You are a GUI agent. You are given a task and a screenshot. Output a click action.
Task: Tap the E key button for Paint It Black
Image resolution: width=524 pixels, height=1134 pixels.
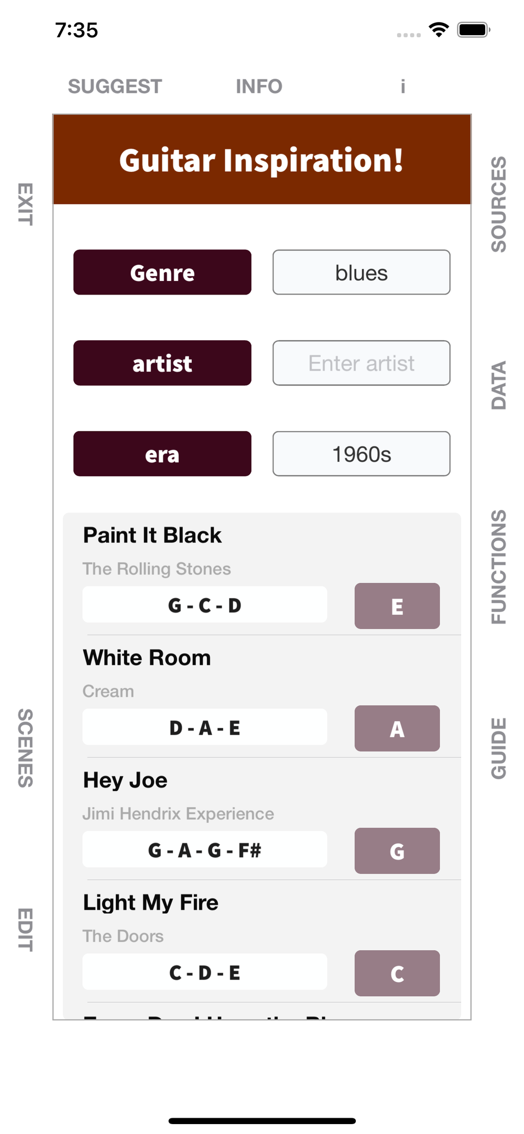(x=397, y=606)
